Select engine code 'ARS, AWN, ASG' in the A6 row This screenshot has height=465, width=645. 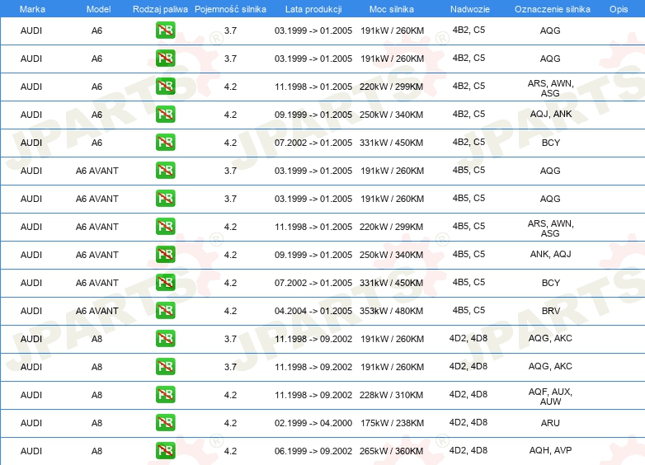pos(550,88)
